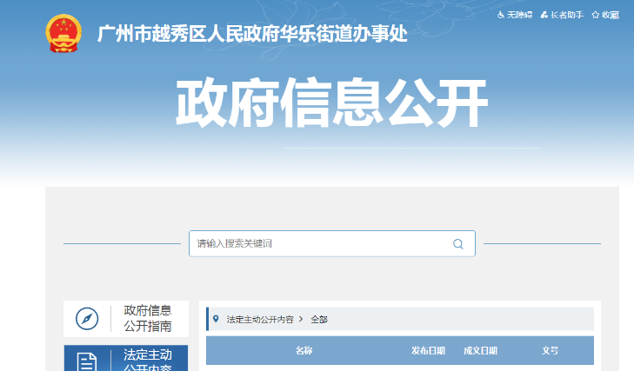The width and height of the screenshot is (634, 371).
Task: Click the compass icon for 政府信息公开指南
Action: click(x=87, y=319)
